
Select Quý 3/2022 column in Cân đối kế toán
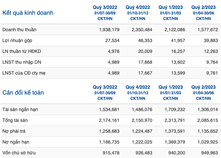(105, 87)
